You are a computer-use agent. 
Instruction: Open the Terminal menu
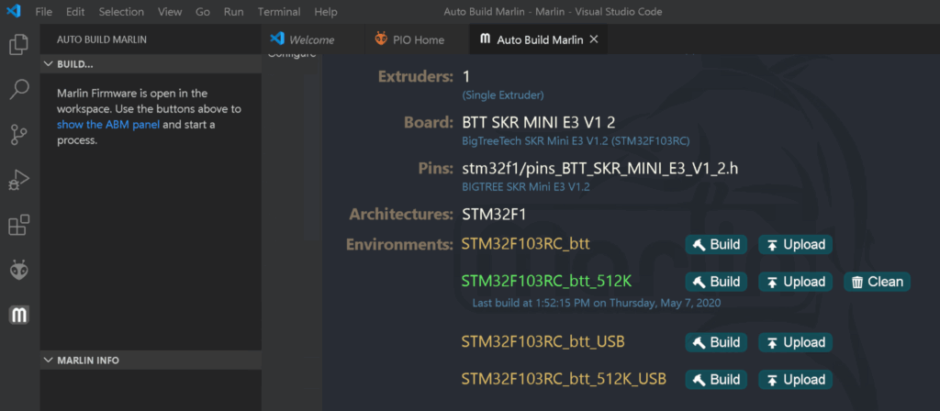(x=280, y=12)
